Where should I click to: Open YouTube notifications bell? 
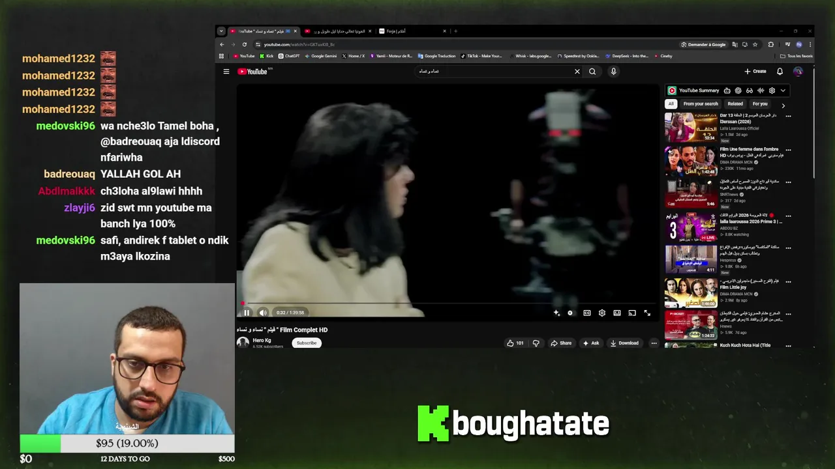[780, 72]
